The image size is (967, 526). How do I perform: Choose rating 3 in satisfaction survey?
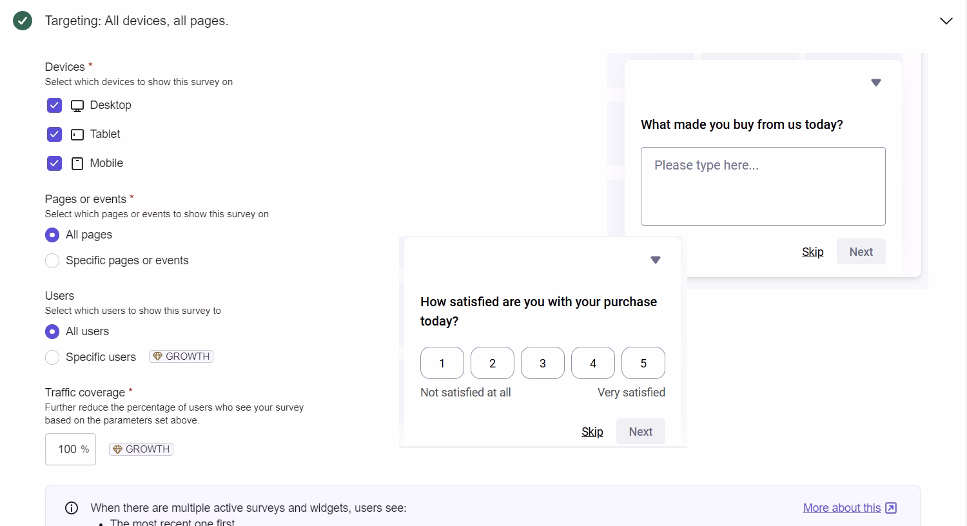(543, 363)
